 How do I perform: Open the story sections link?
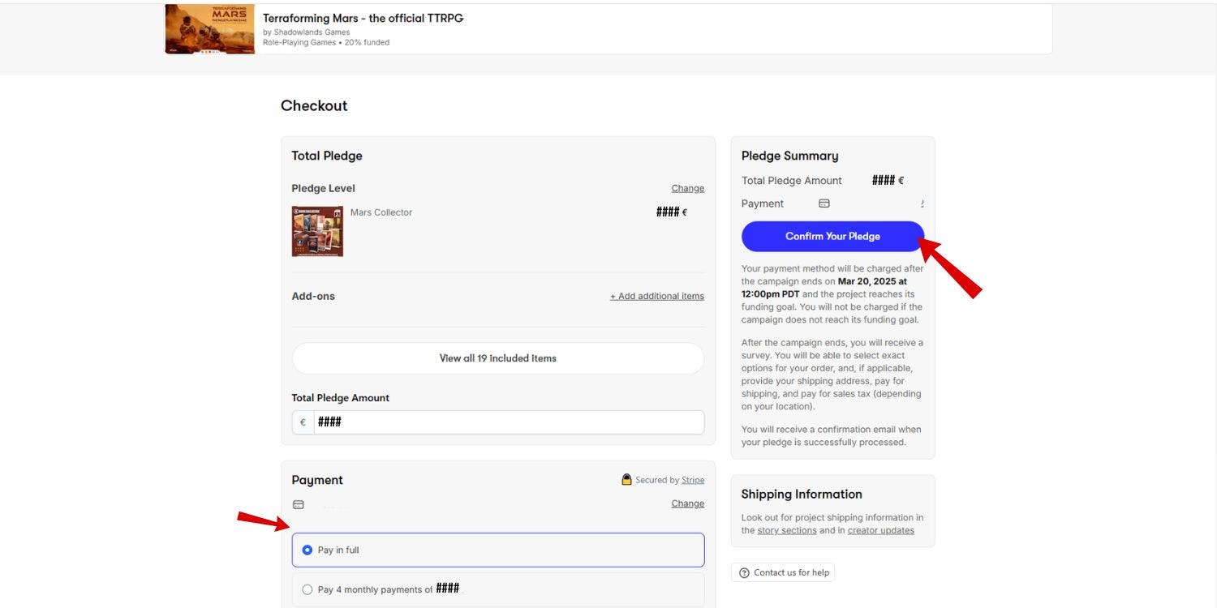point(786,530)
